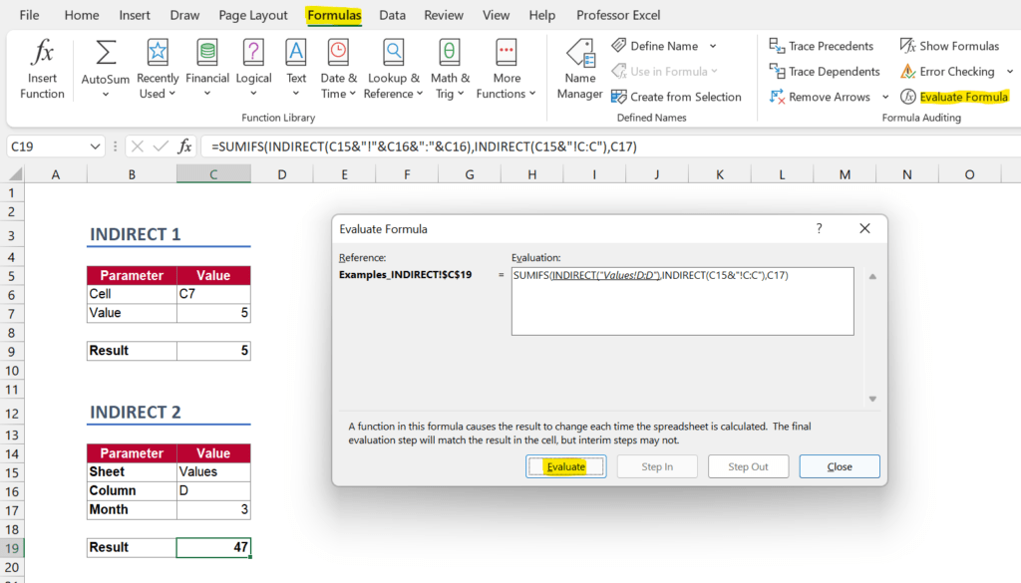Image resolution: width=1021 pixels, height=583 pixels.
Task: Click the Close button in dialog
Action: 839,466
